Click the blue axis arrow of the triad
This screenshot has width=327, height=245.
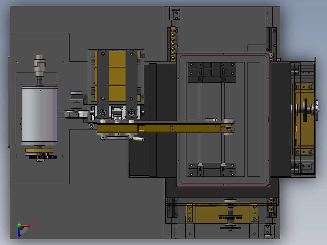19,232
